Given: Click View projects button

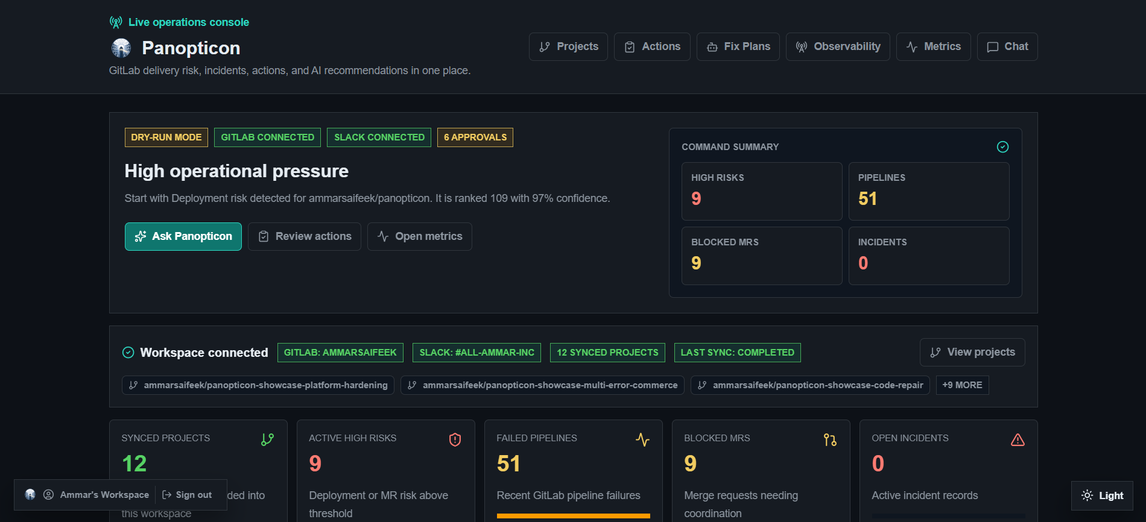Looking at the screenshot, I should 972,352.
